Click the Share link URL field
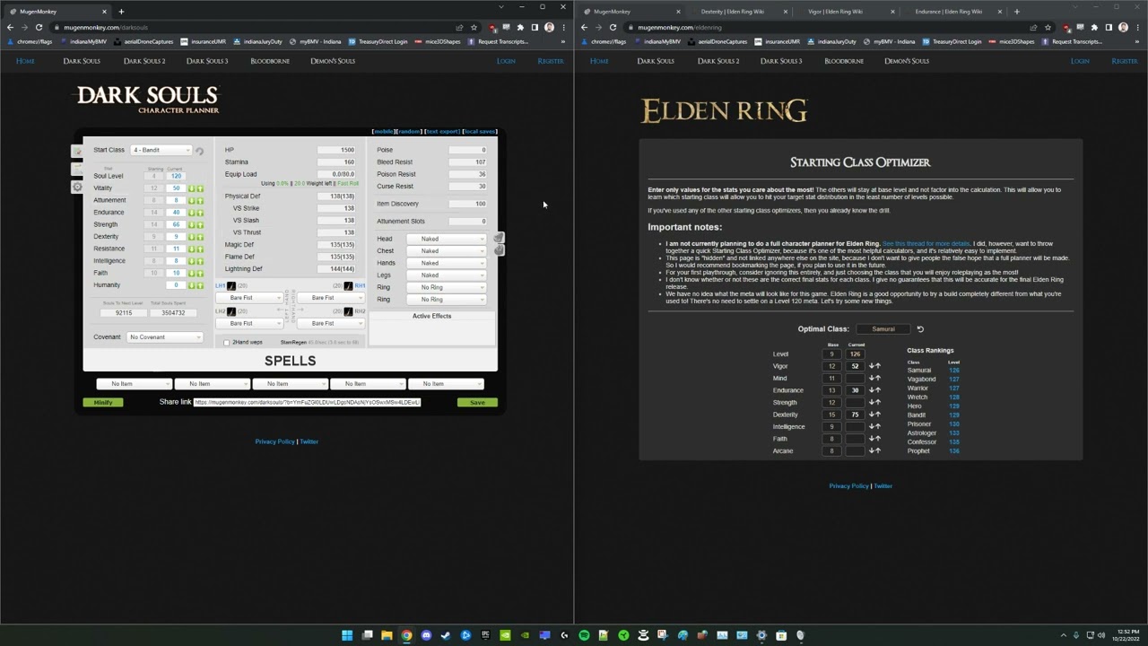Screen dimensions: 1148x646 pos(307,402)
